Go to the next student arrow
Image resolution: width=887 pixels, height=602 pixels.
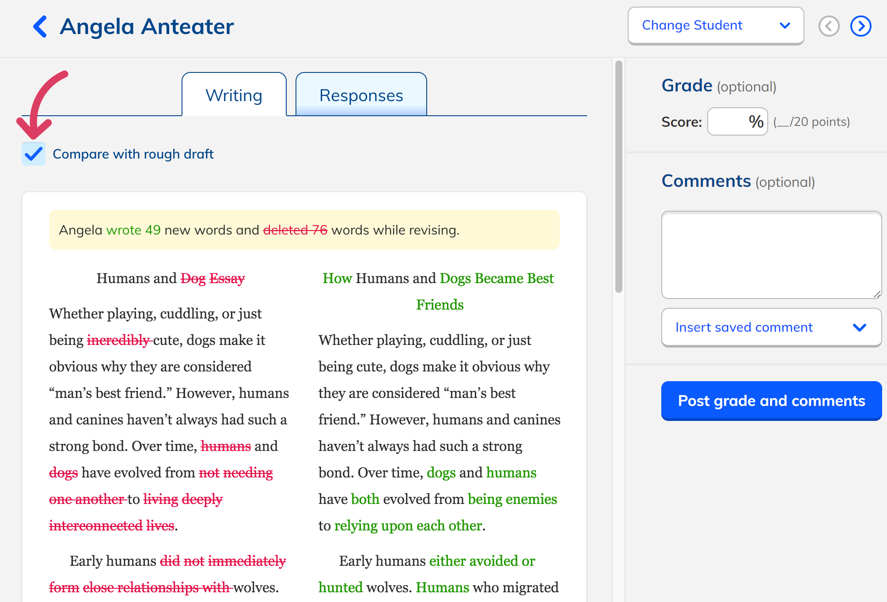point(860,26)
